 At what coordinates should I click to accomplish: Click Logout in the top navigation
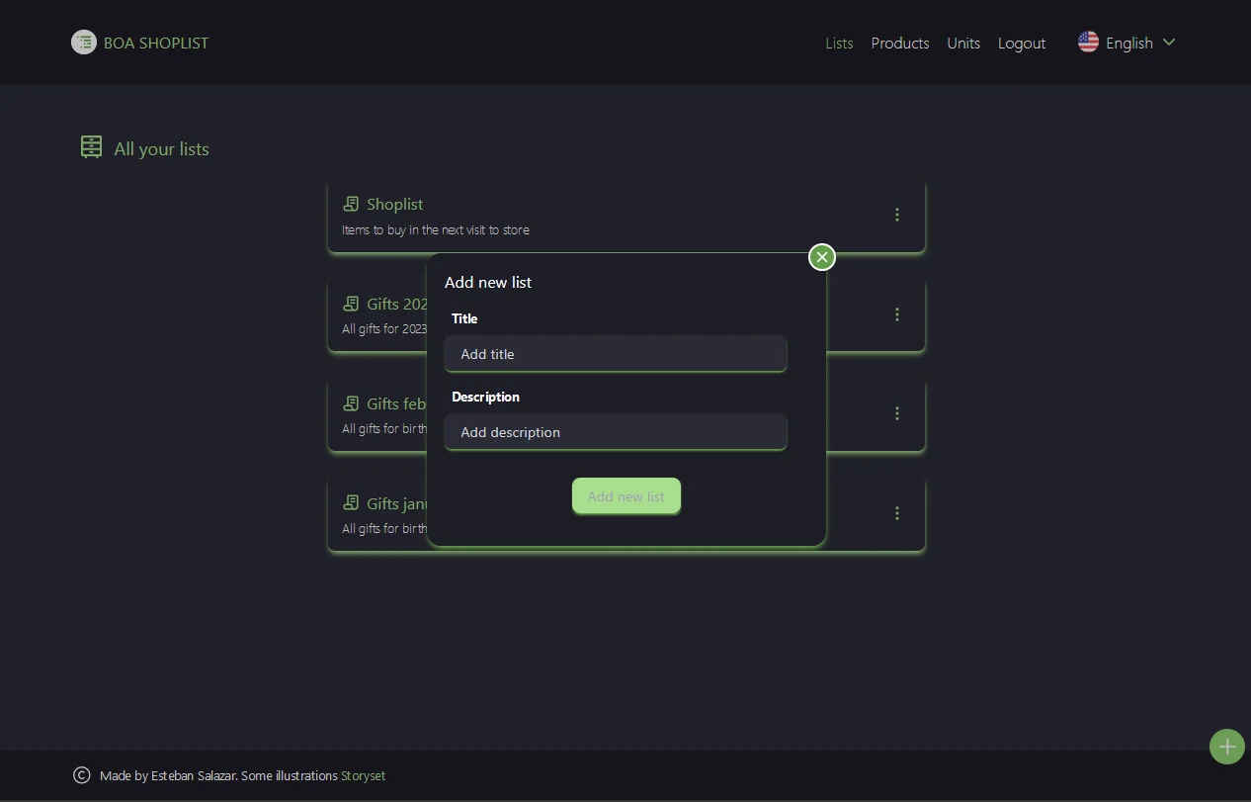coord(1021,44)
